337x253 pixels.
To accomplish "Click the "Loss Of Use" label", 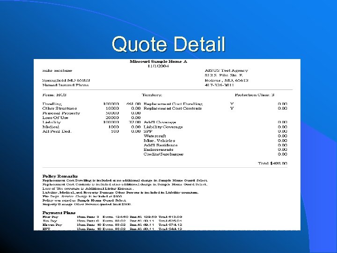I will pos(55,118).
